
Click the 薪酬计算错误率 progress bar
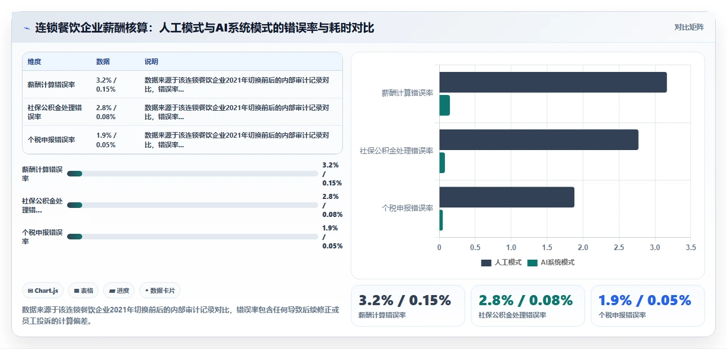point(193,174)
